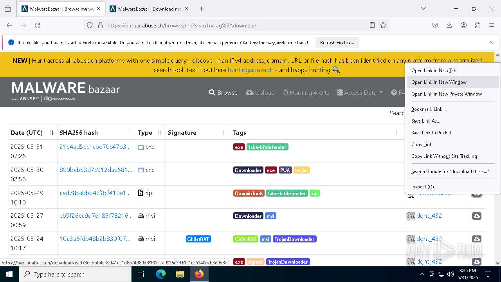
Task: Expand the Access Data dropdown menu
Action: 360,92
